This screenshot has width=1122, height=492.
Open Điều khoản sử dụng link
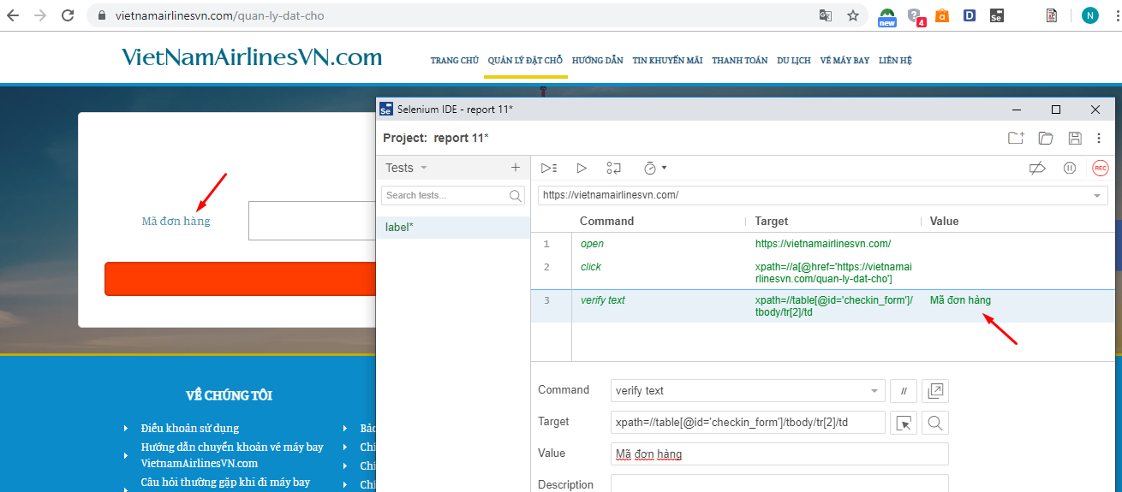tap(190, 428)
